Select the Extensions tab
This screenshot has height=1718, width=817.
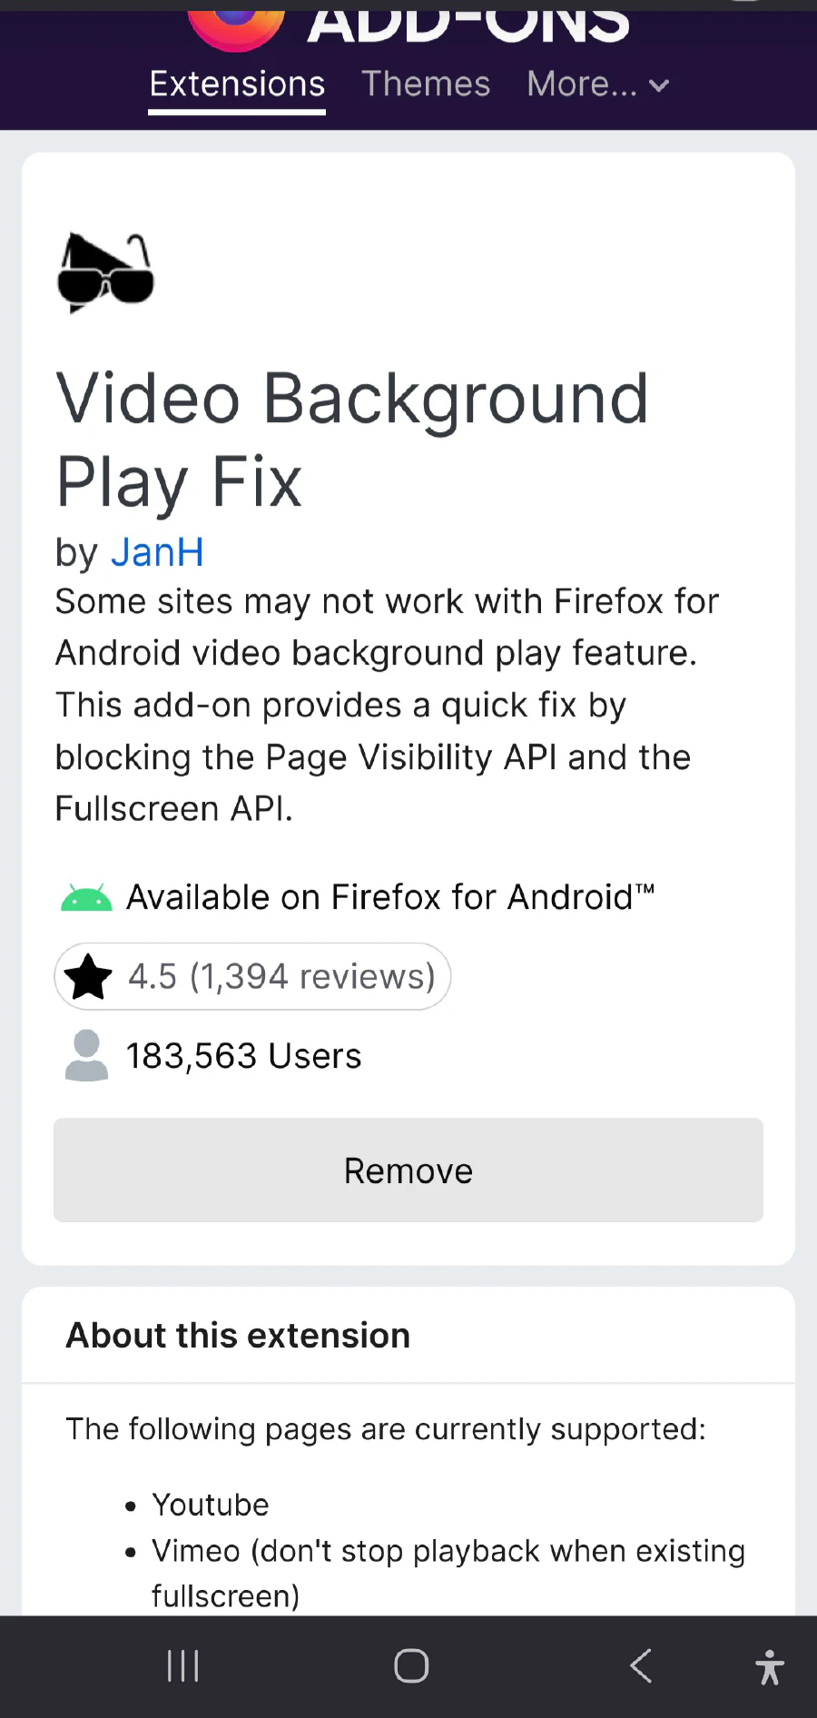(x=236, y=84)
